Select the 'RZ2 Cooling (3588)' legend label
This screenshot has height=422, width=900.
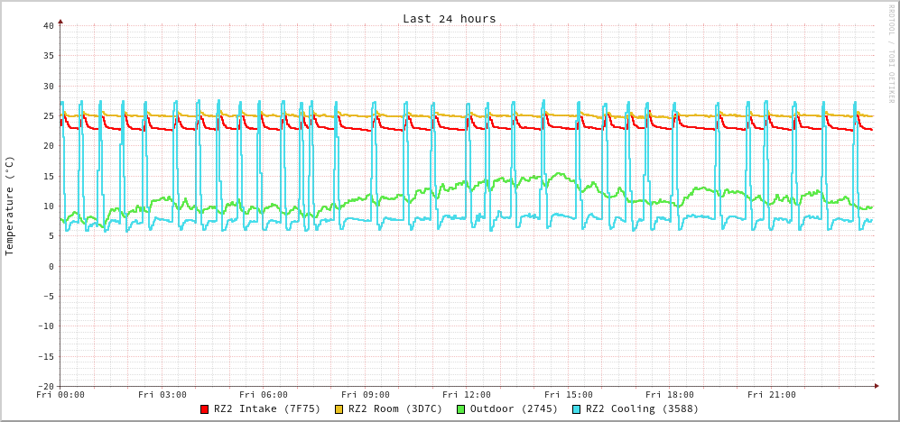(x=642, y=409)
